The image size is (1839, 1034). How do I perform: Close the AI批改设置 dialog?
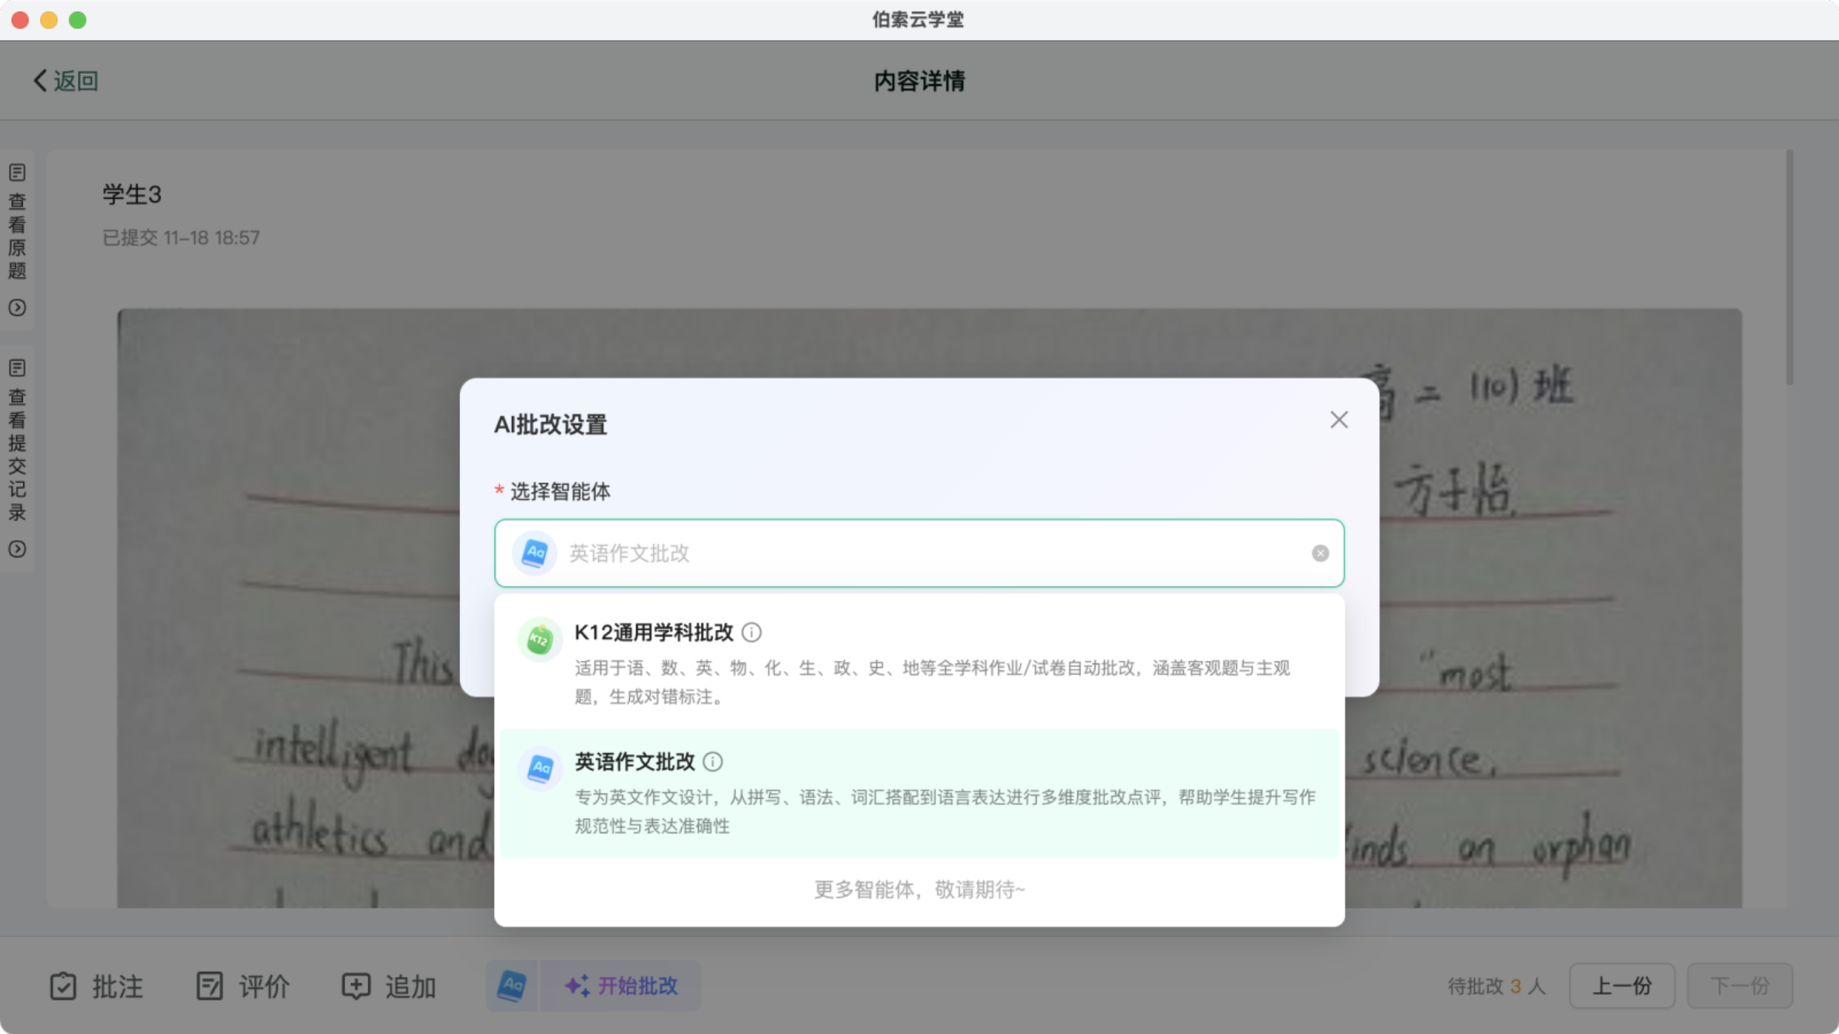(x=1339, y=420)
